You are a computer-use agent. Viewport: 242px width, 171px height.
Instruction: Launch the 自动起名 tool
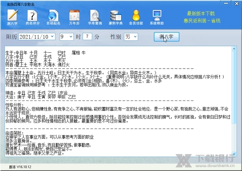point(53,17)
